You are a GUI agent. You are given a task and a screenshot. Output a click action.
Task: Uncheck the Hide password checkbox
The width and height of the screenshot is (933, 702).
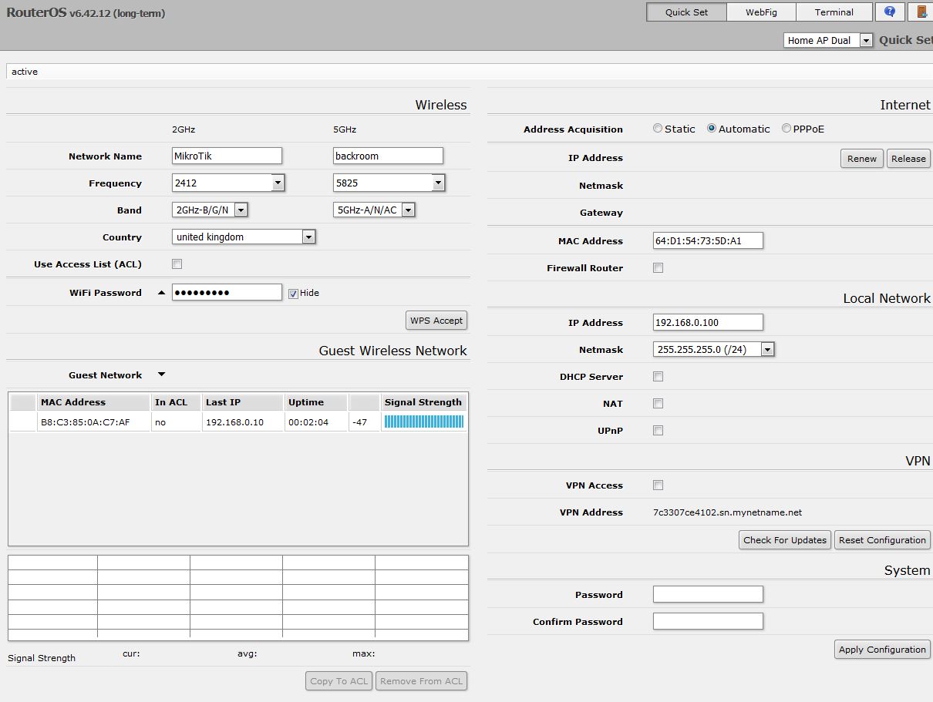pos(293,293)
